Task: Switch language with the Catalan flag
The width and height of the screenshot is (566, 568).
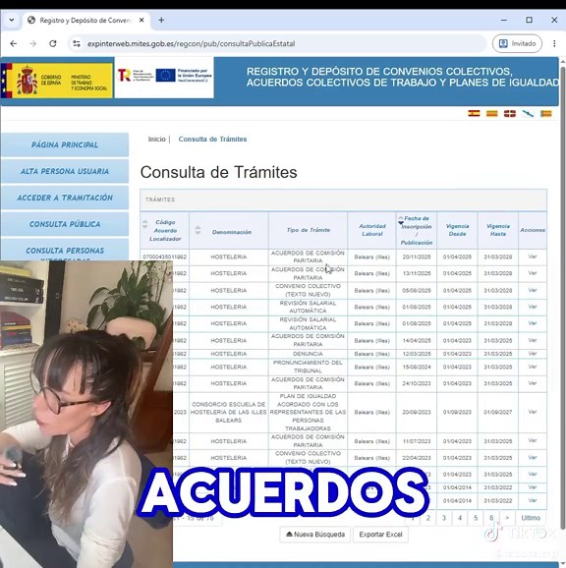Action: [491, 114]
